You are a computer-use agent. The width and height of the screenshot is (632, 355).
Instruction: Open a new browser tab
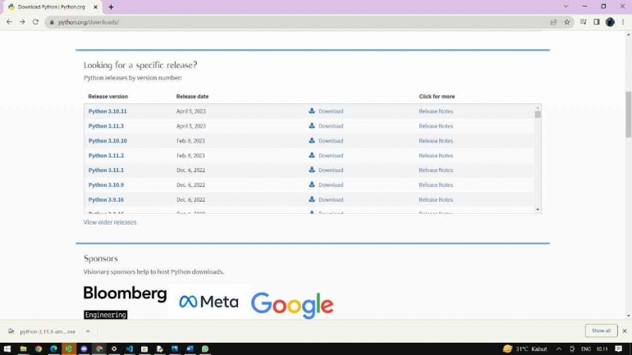[x=111, y=7]
